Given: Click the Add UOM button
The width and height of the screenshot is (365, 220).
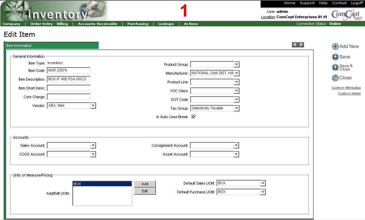Looking at the screenshot, I should point(145,184).
